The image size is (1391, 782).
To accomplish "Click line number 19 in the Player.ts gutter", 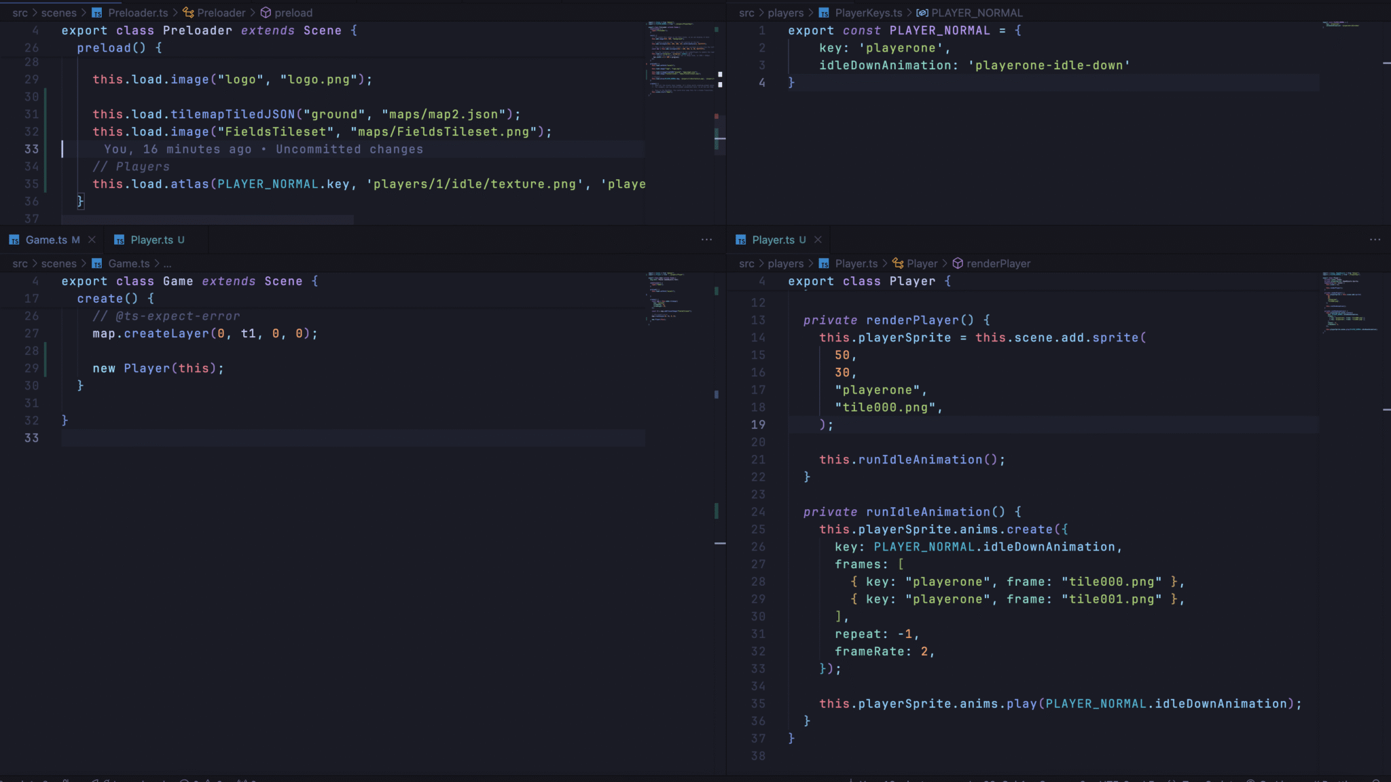I will 758,424.
